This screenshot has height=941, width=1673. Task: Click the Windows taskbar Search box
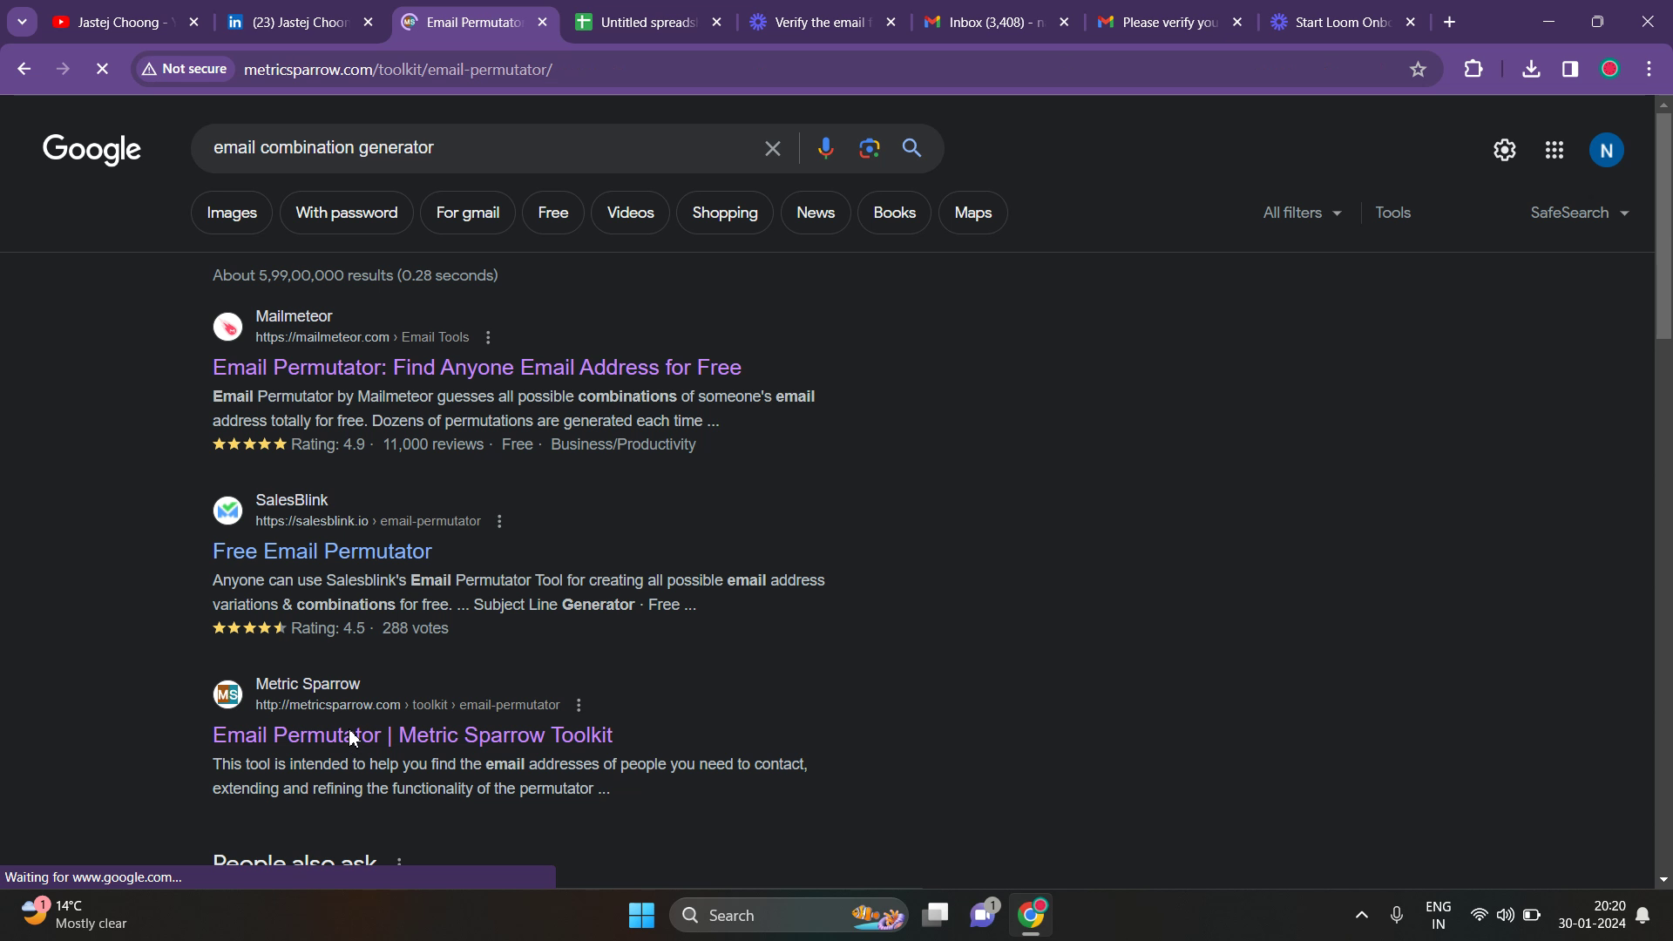tap(789, 915)
